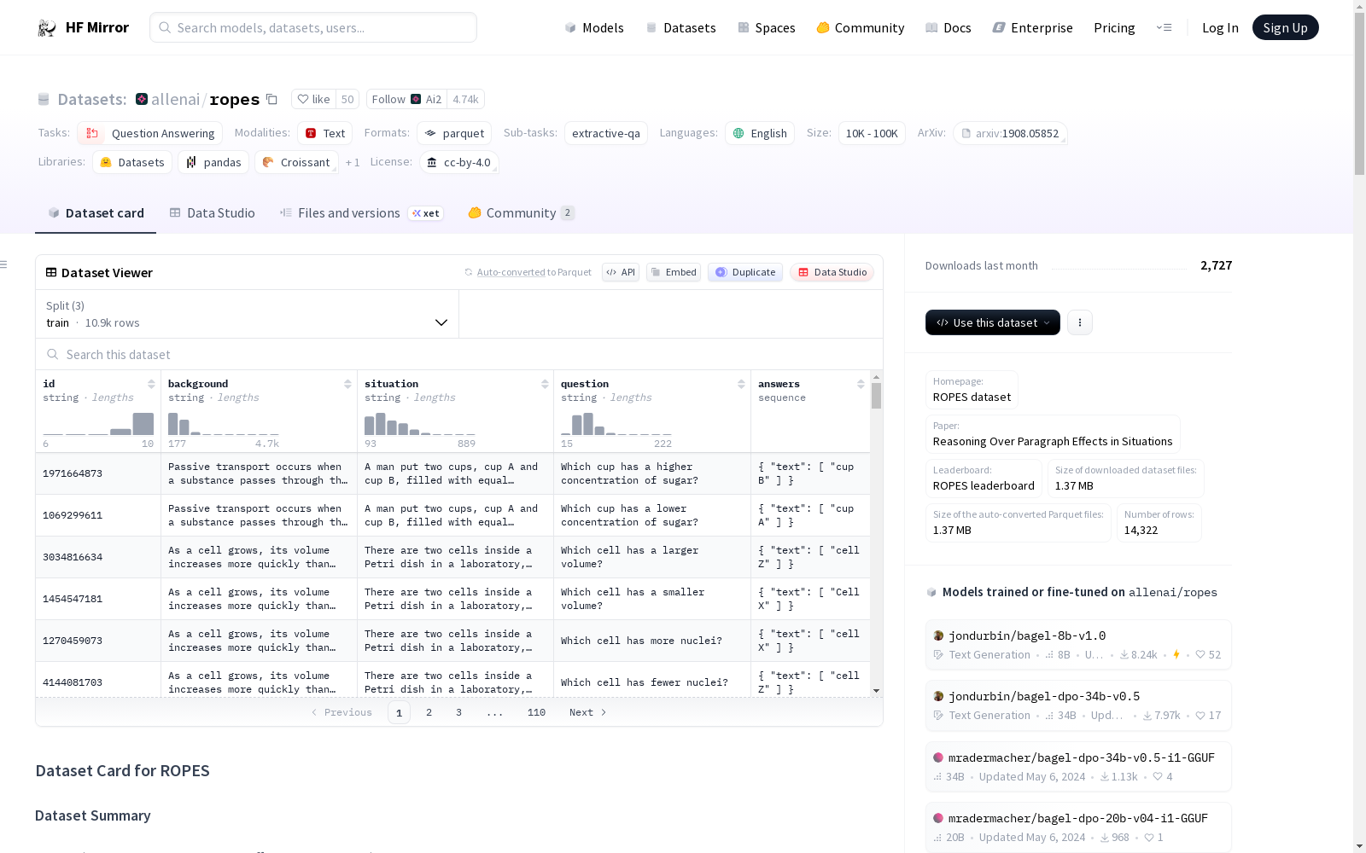Click the hamburger menu icon in navbar
1366x853 pixels.
coord(1164,27)
